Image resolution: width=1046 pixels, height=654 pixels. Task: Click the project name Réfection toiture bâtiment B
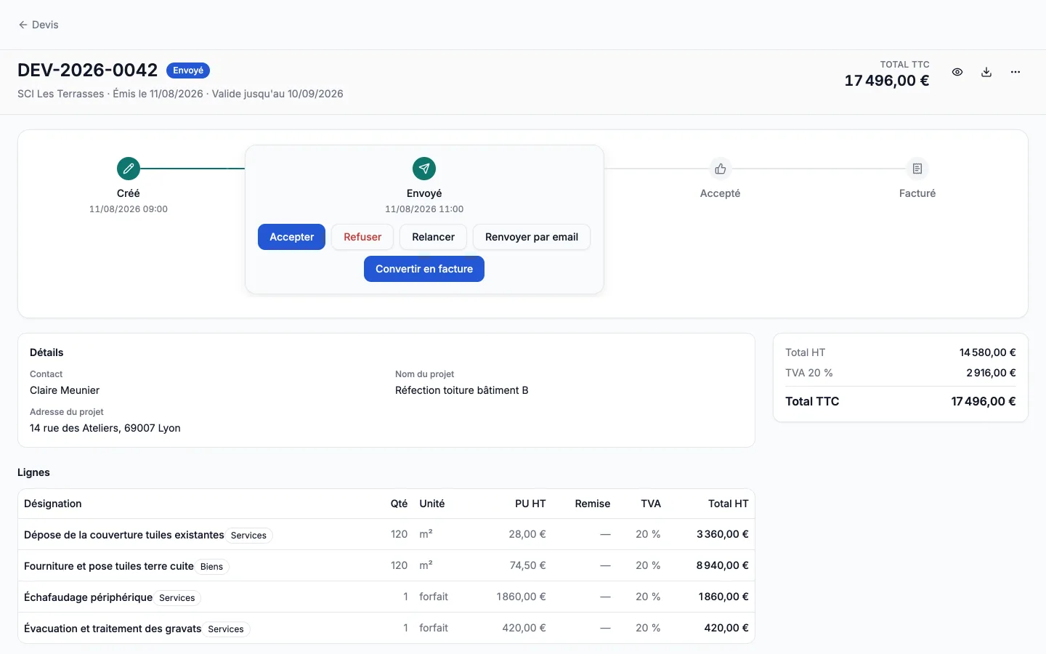pyautogui.click(x=462, y=390)
